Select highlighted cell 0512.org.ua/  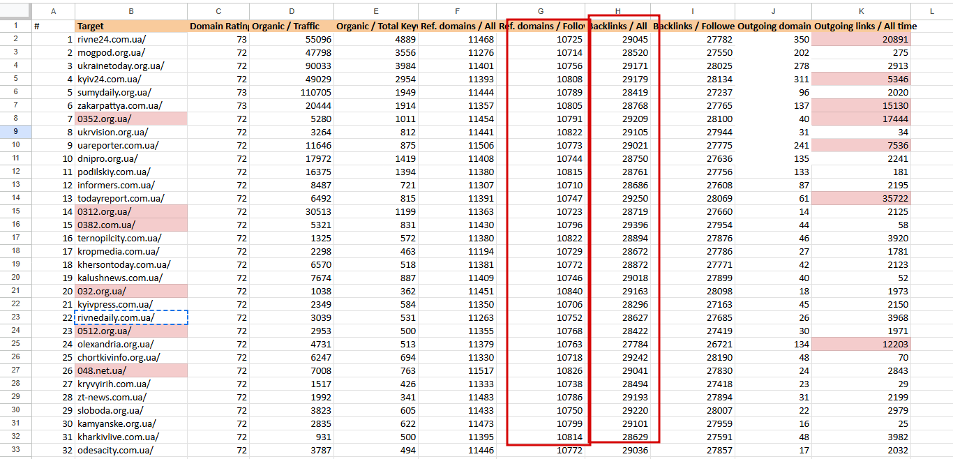[x=131, y=331]
